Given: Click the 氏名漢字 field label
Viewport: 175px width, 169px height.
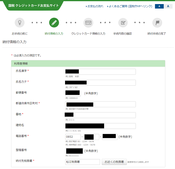Looking at the screenshot, I should 21,71.
